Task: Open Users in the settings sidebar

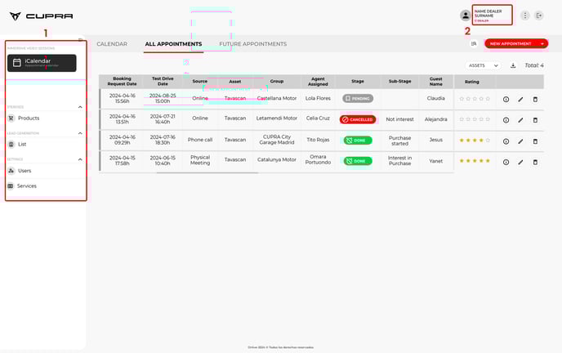Action: pyautogui.click(x=25, y=171)
